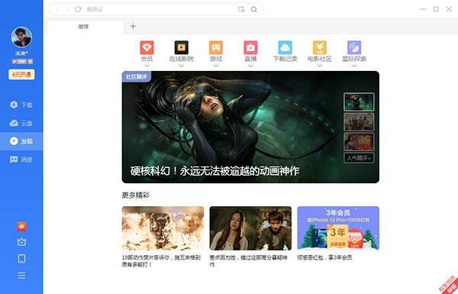Open the 会员 membership icon
The image size is (458, 294).
coord(147,47)
